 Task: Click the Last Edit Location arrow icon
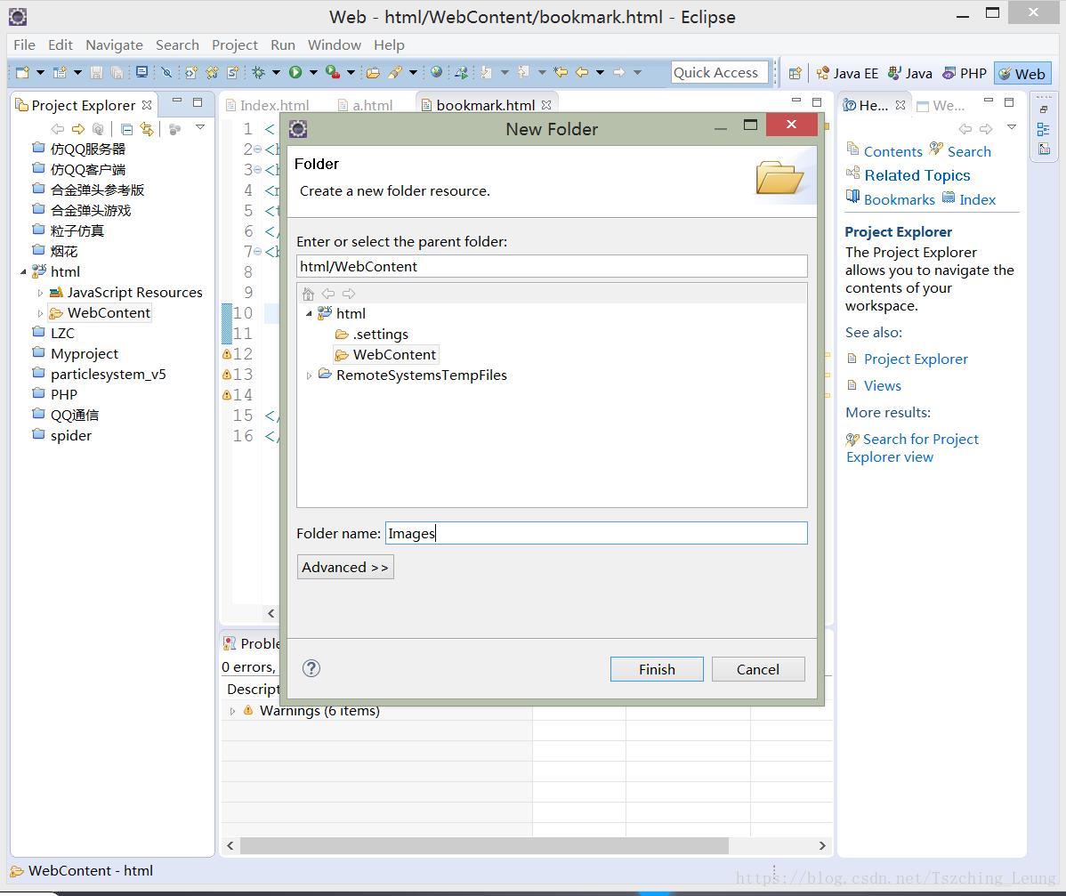[561, 72]
